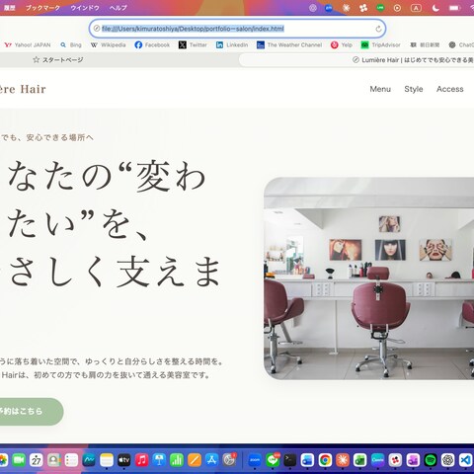Image resolution: width=474 pixels, height=474 pixels.
Task: Open Contacts from the Dock
Action: [x=54, y=460]
